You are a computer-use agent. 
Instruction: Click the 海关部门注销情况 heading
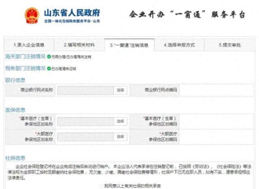click(25, 57)
